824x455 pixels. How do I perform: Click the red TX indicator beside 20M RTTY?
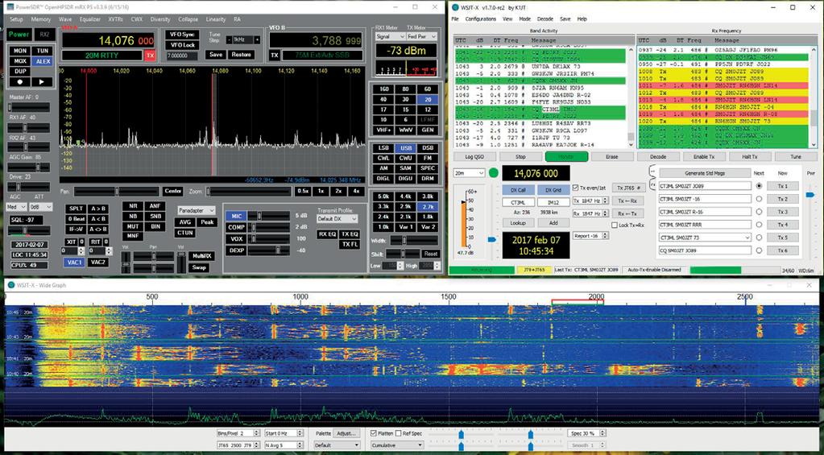pos(151,56)
